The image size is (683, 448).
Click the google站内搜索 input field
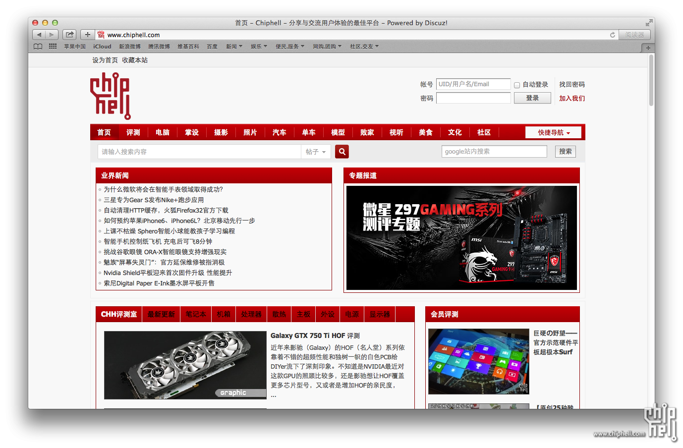494,152
